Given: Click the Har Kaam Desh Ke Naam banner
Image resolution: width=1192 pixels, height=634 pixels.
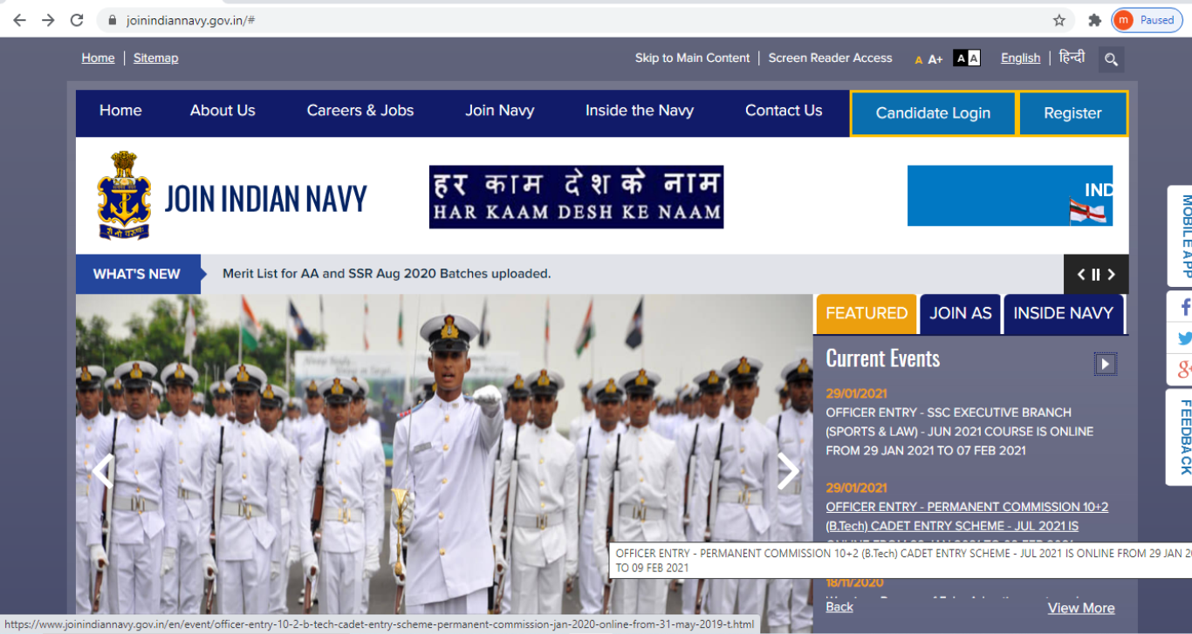Looking at the screenshot, I should tap(576, 197).
